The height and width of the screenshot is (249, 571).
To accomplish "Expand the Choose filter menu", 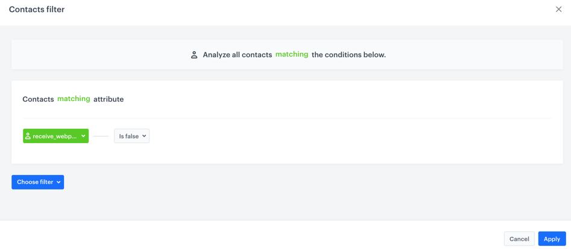I will [37, 182].
